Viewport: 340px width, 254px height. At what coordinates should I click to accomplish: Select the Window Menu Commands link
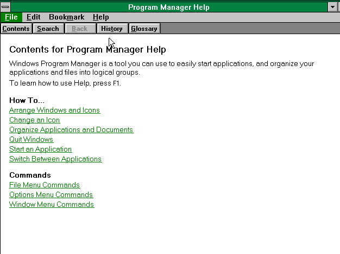[51, 205]
